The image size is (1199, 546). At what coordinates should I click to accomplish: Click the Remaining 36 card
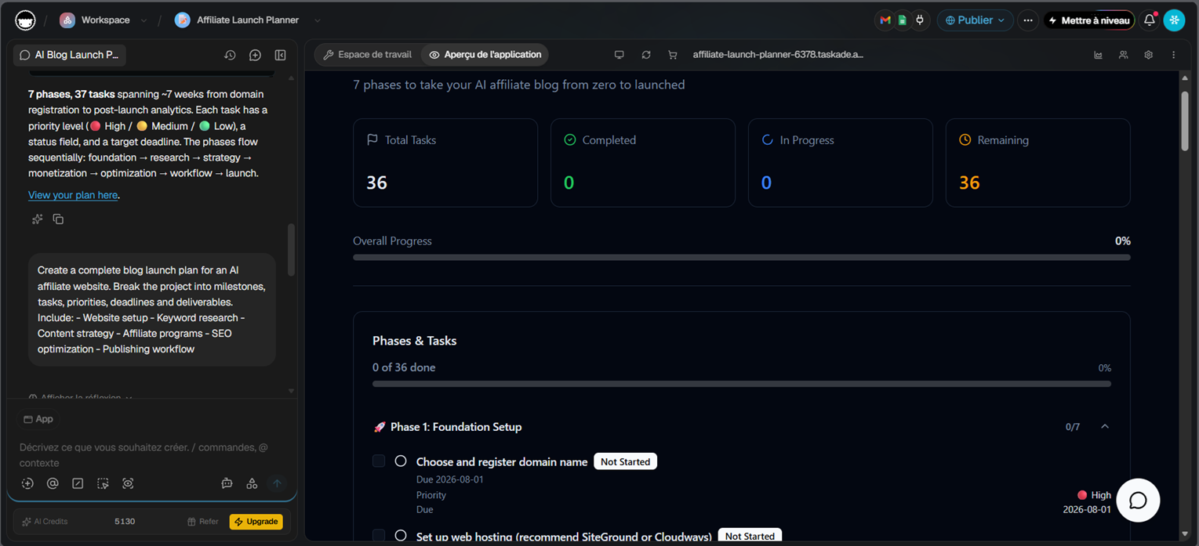(1038, 163)
